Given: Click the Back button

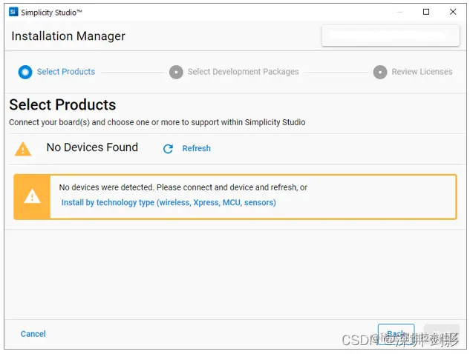Looking at the screenshot, I should click(396, 334).
